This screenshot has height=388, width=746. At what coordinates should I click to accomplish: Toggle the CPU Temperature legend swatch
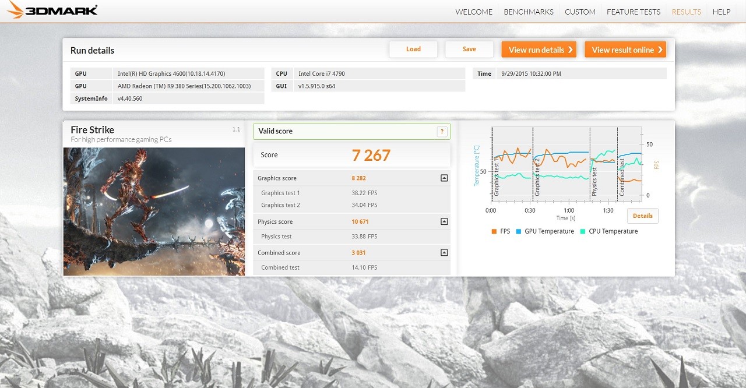click(583, 231)
